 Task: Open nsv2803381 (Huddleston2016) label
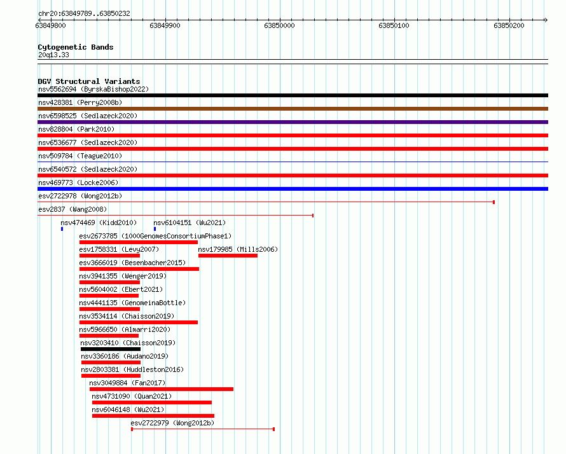132,369
